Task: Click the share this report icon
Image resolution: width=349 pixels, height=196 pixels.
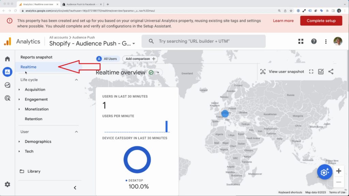Action: 331,71
